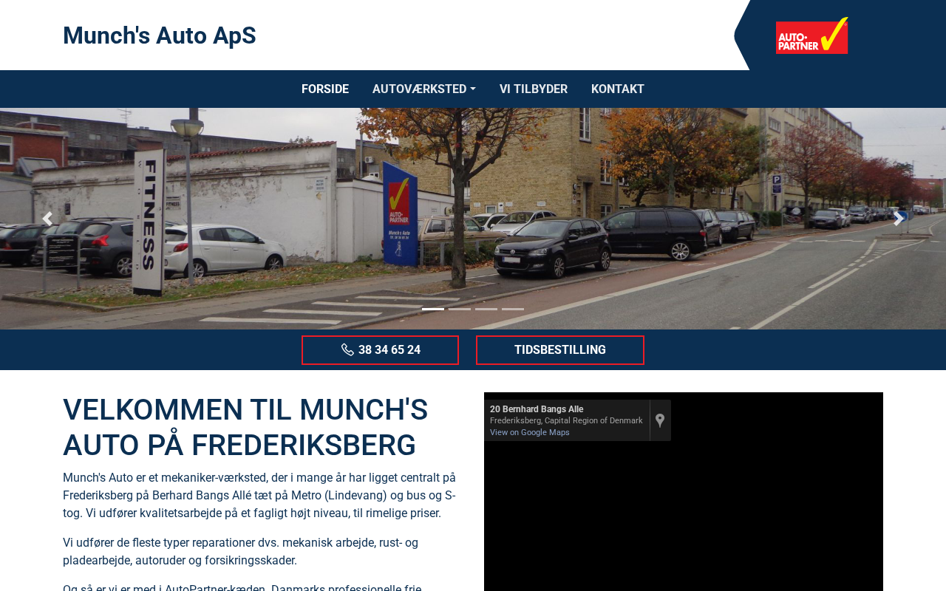Call the 38 34 65 24 phone button

point(380,350)
